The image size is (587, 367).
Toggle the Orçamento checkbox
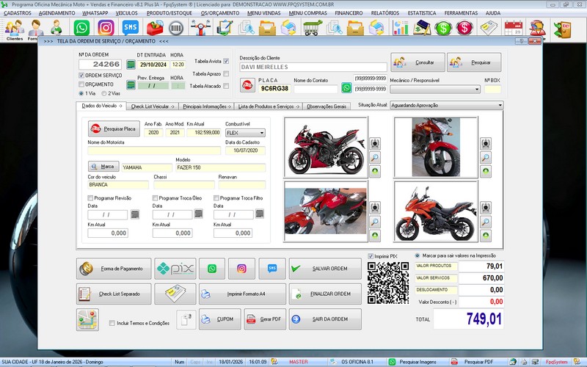81,84
